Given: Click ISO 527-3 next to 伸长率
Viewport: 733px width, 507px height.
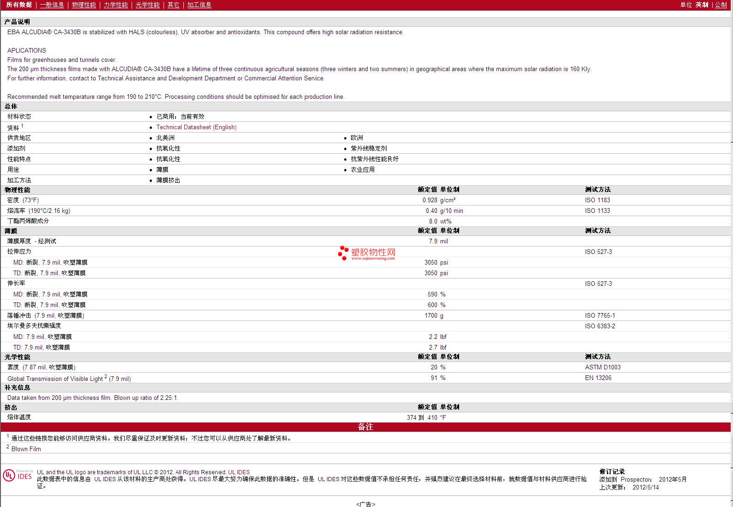Looking at the screenshot, I should (x=598, y=284).
